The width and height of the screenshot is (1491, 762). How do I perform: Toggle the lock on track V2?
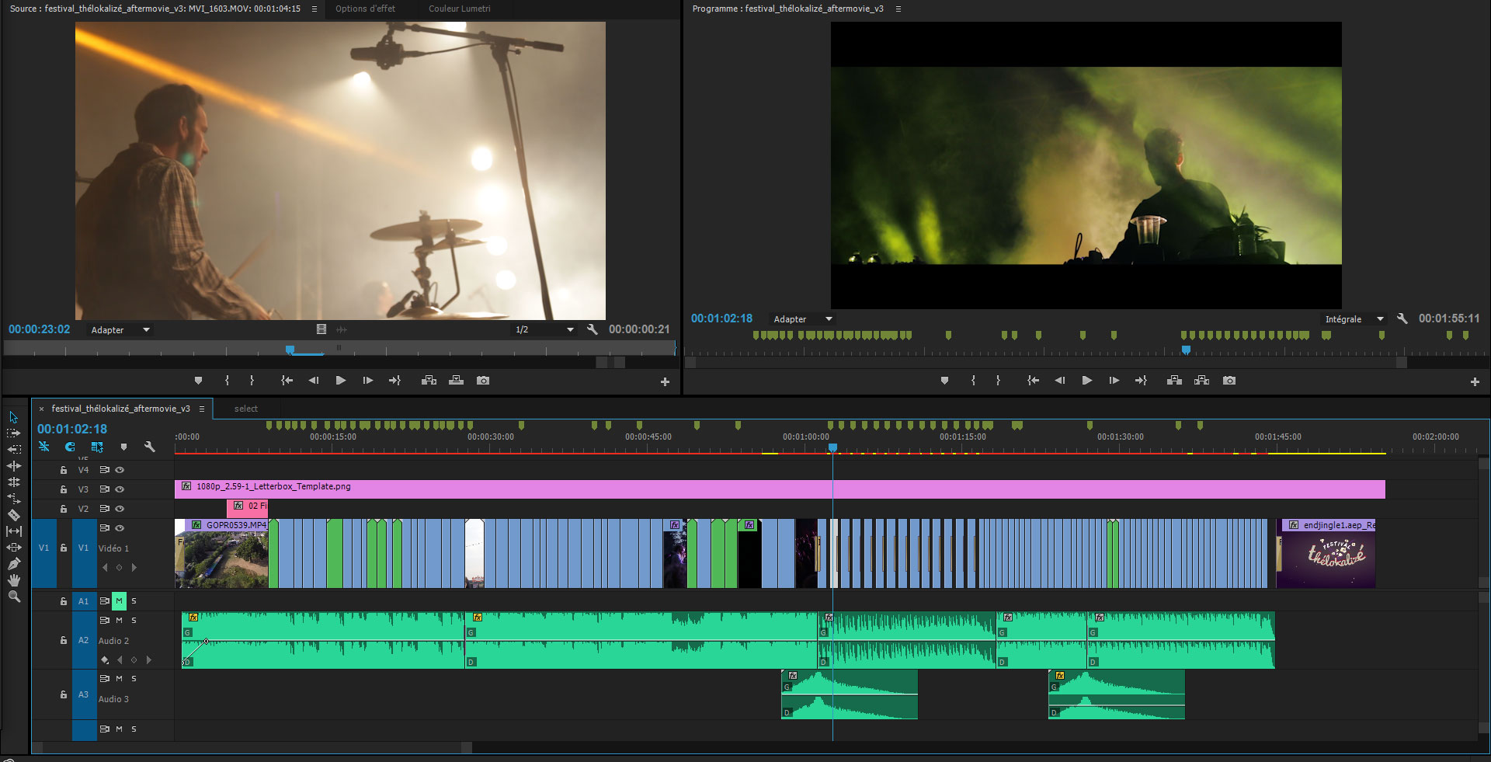pyautogui.click(x=64, y=509)
